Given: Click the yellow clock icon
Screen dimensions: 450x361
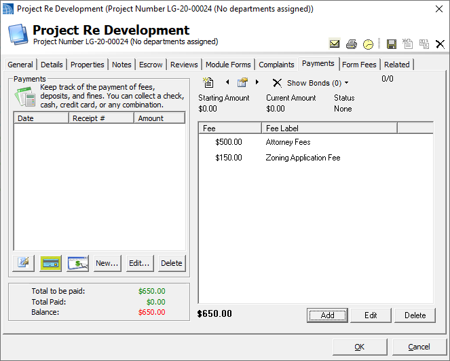Looking at the screenshot, I should (x=368, y=44).
